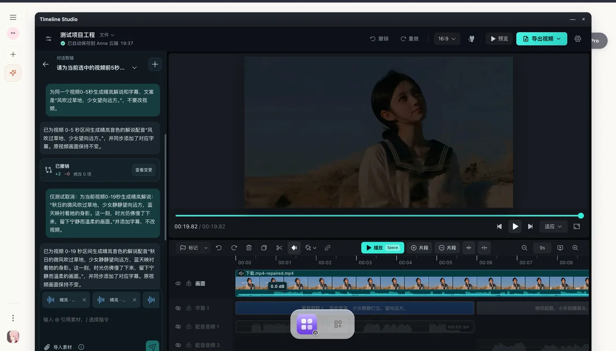
Task: Open the dropdown arrow next to 标记
Action: tap(205, 248)
